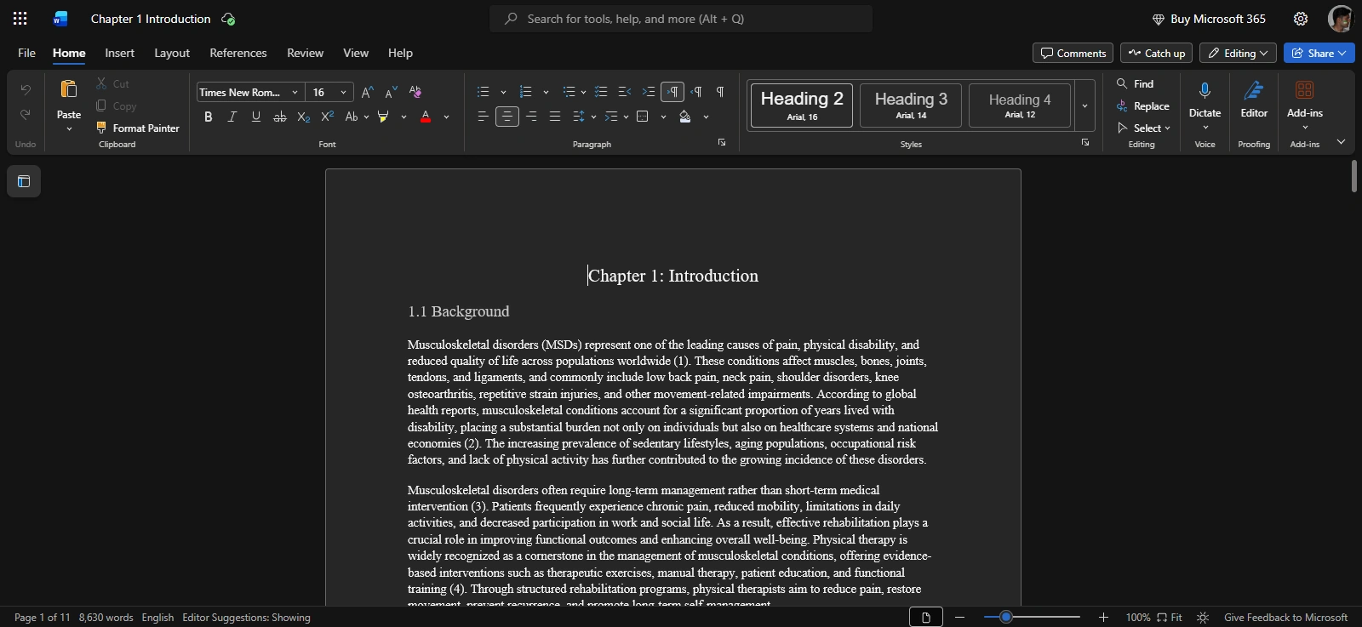Switch to the Review tab
The image size is (1362, 627).
point(305,53)
